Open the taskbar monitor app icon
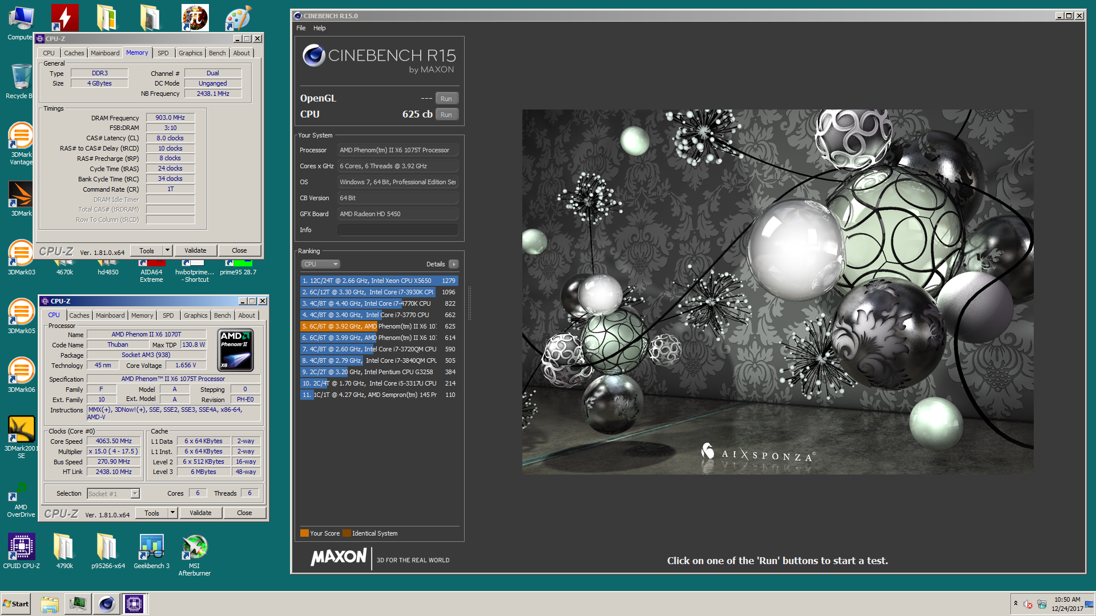The image size is (1096, 616). click(78, 604)
